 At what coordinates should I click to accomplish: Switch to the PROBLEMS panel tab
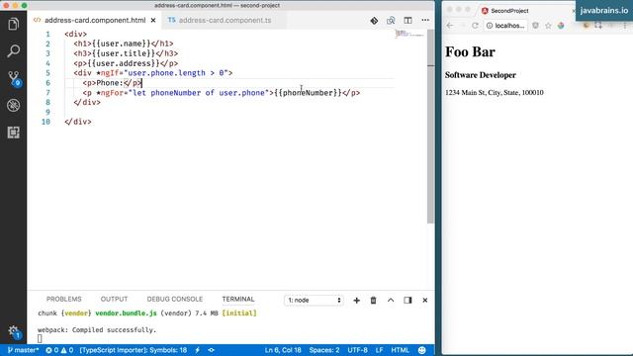[x=63, y=299]
